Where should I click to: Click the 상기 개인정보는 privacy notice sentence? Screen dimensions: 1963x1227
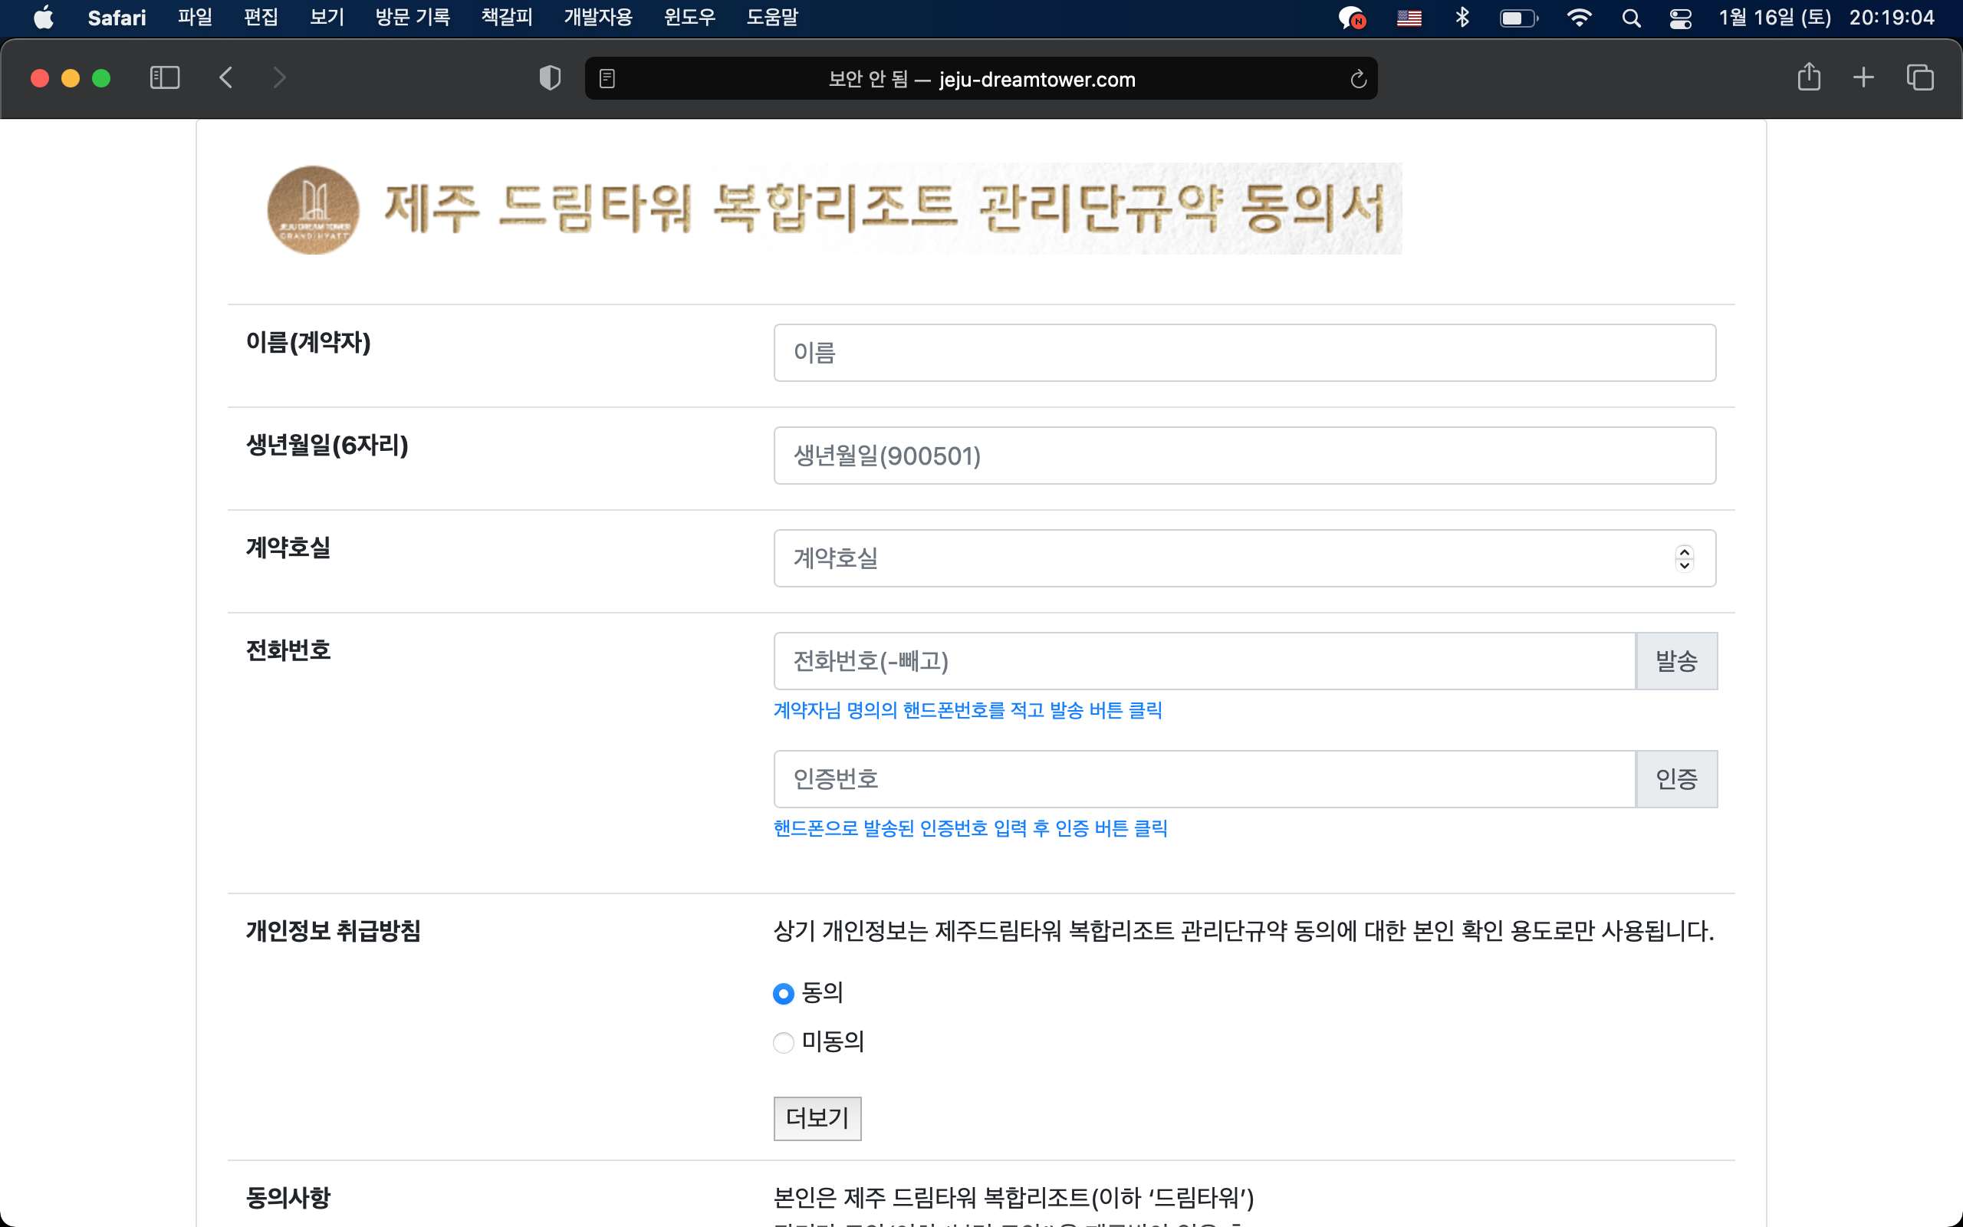point(1244,931)
